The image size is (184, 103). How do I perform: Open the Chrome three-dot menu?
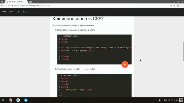(182, 6)
